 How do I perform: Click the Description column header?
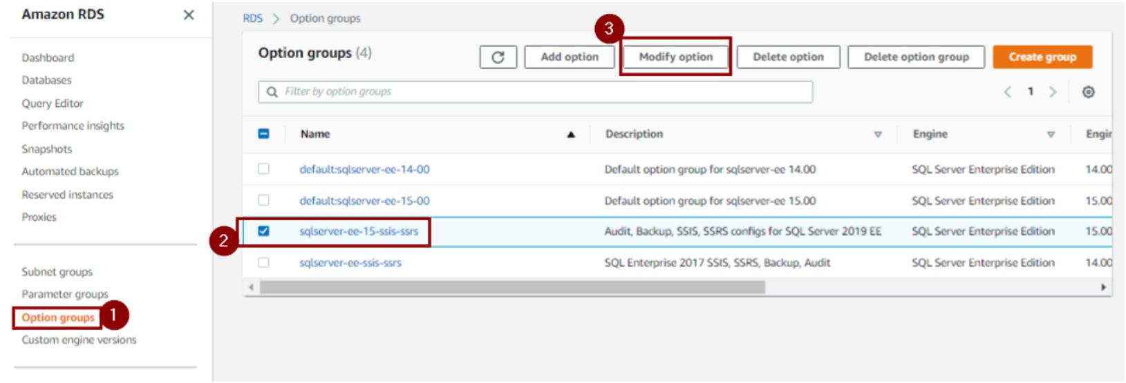coord(634,134)
